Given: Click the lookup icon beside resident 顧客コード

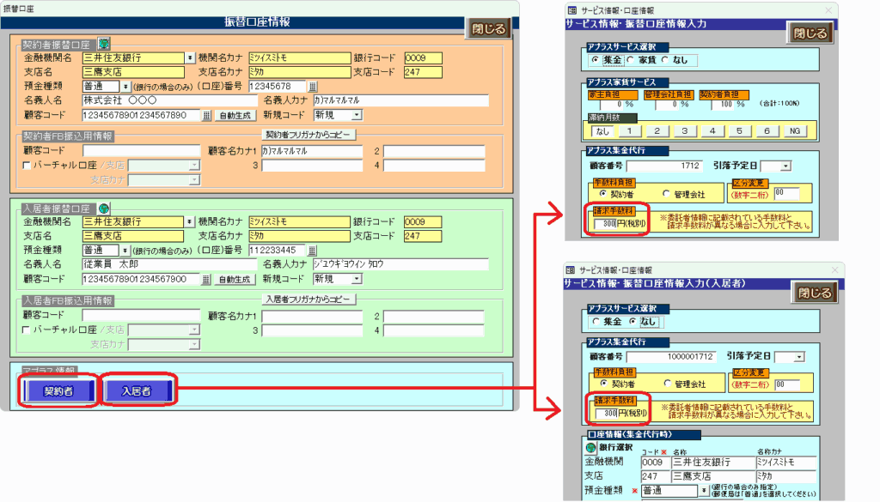Looking at the screenshot, I should point(206,279).
